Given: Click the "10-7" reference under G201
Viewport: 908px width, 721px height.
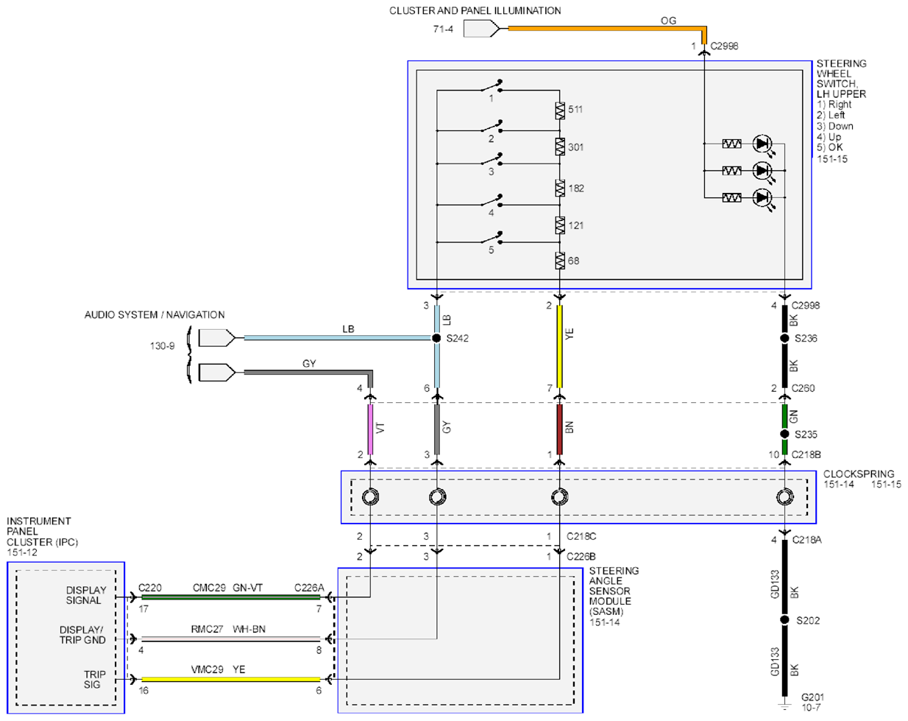Looking at the screenshot, I should (811, 708).
